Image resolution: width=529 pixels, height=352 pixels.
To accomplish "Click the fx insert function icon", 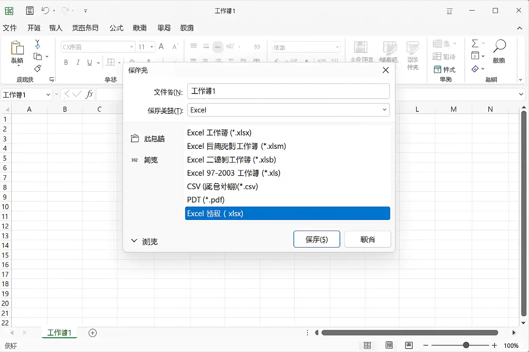I will [x=89, y=94].
